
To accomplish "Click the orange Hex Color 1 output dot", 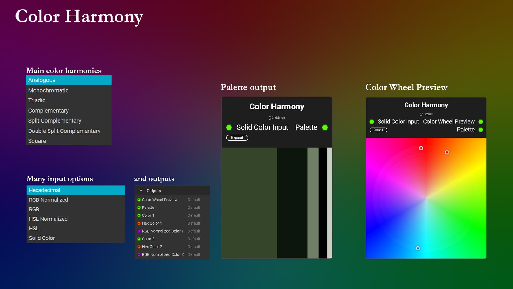I will [x=139, y=223].
